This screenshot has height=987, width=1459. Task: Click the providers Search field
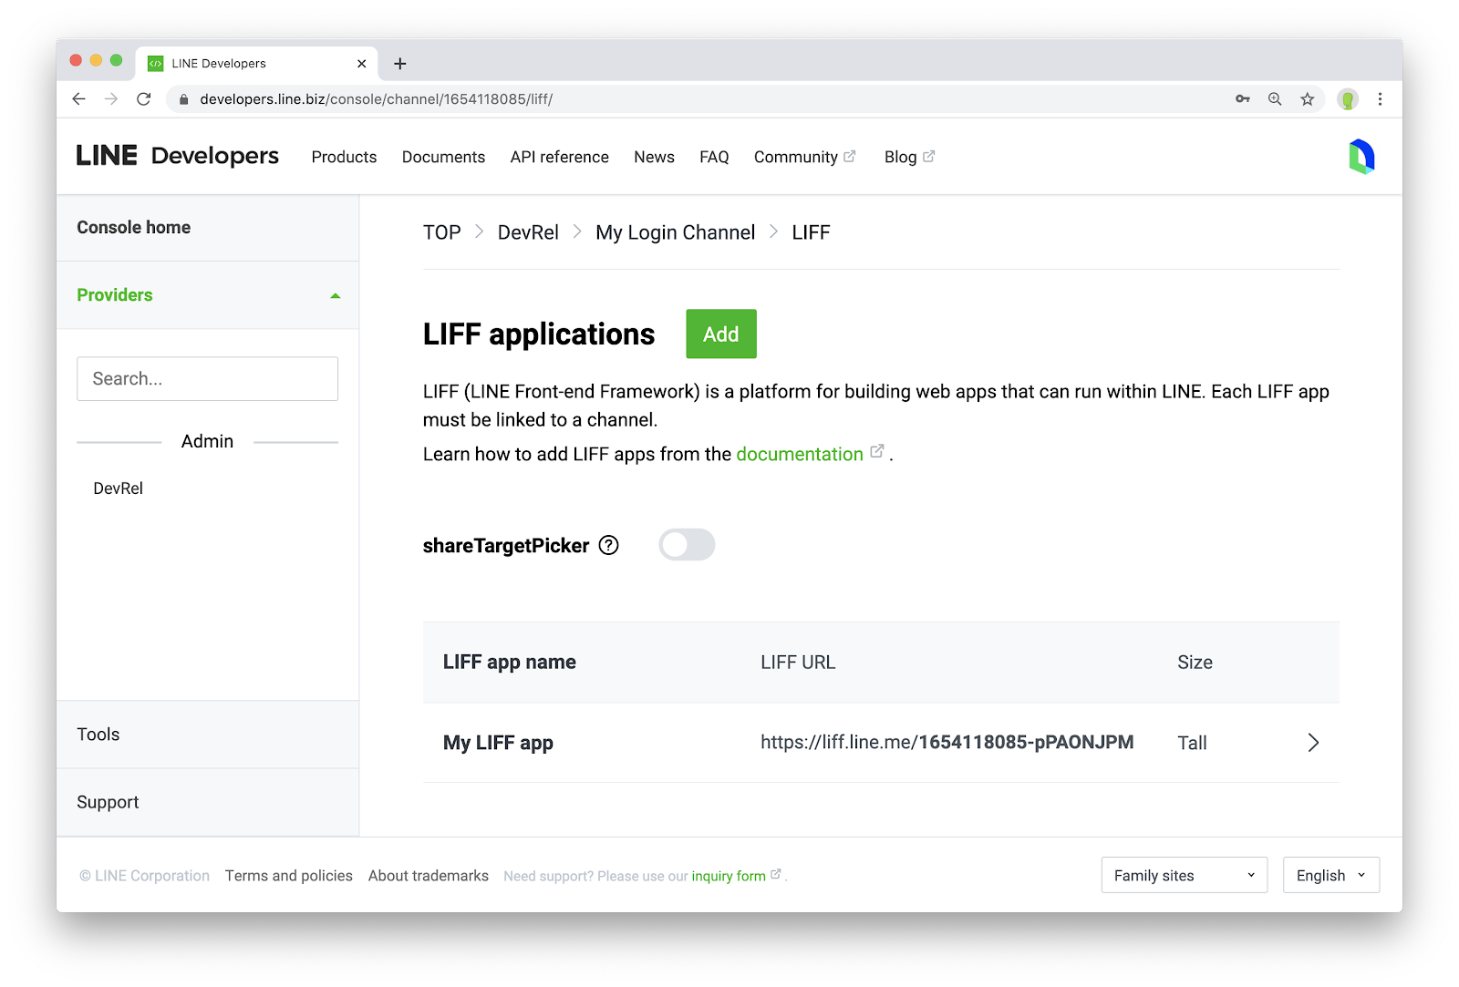click(x=208, y=379)
